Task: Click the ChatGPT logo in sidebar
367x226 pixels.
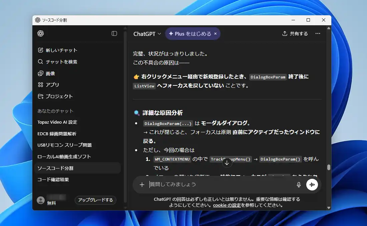Action: pyautogui.click(x=41, y=34)
